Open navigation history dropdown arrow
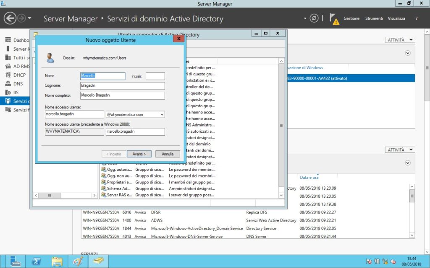This screenshot has height=268, width=430. pyautogui.click(x=29, y=18)
